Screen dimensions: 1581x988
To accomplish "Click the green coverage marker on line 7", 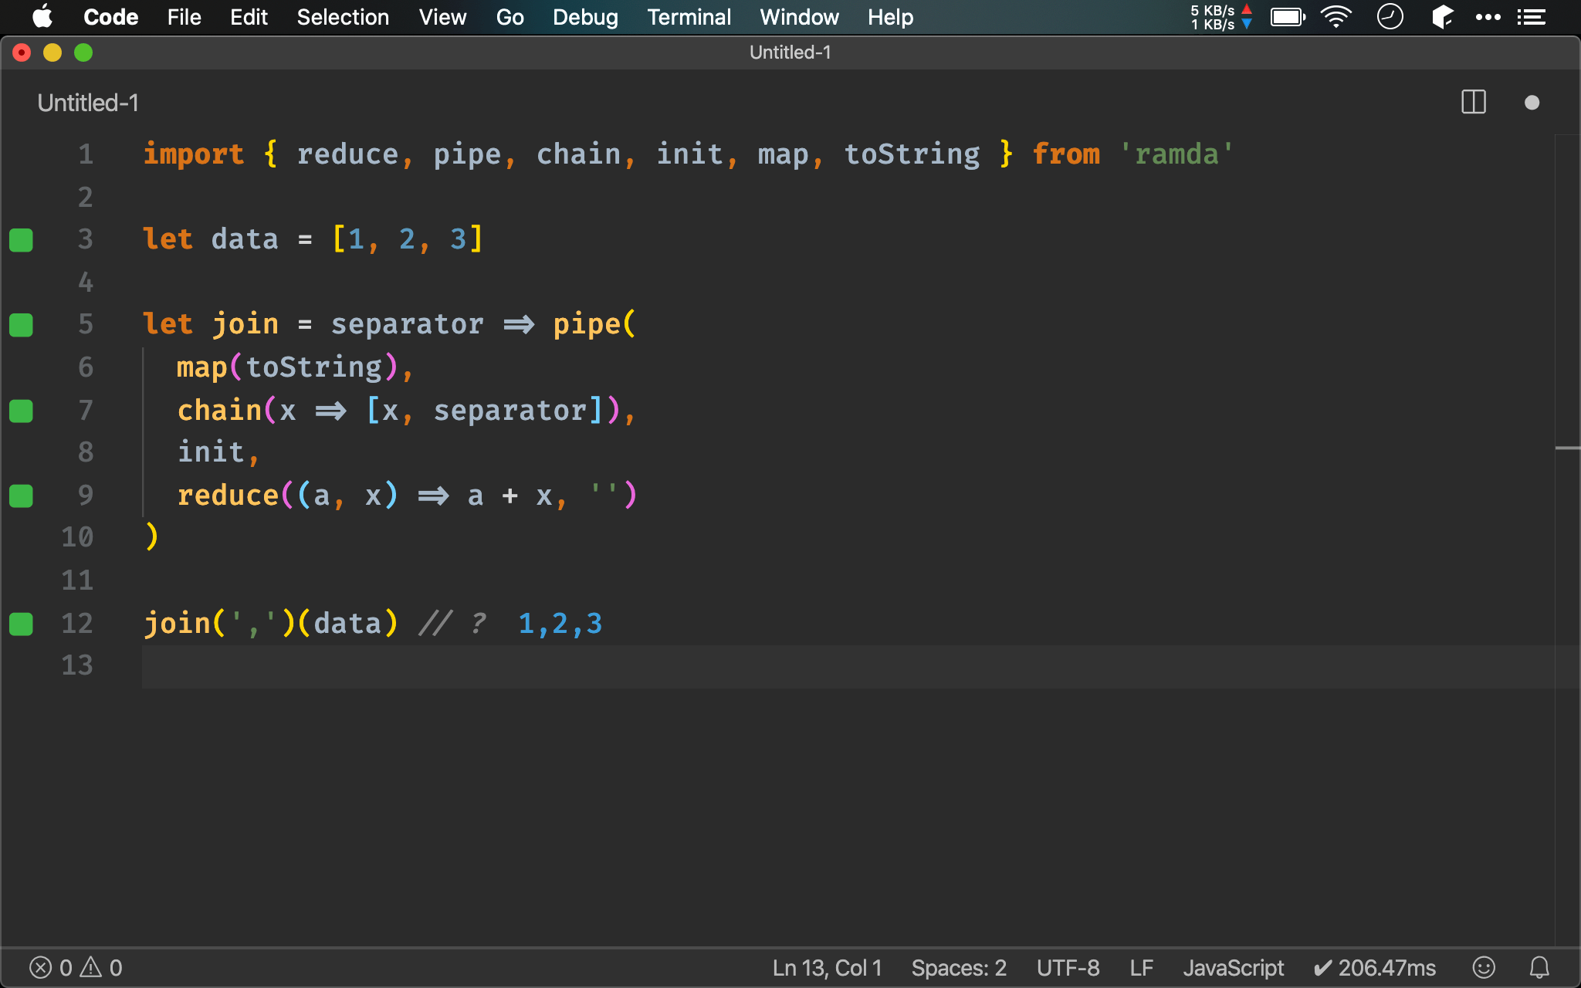I will 21,411.
